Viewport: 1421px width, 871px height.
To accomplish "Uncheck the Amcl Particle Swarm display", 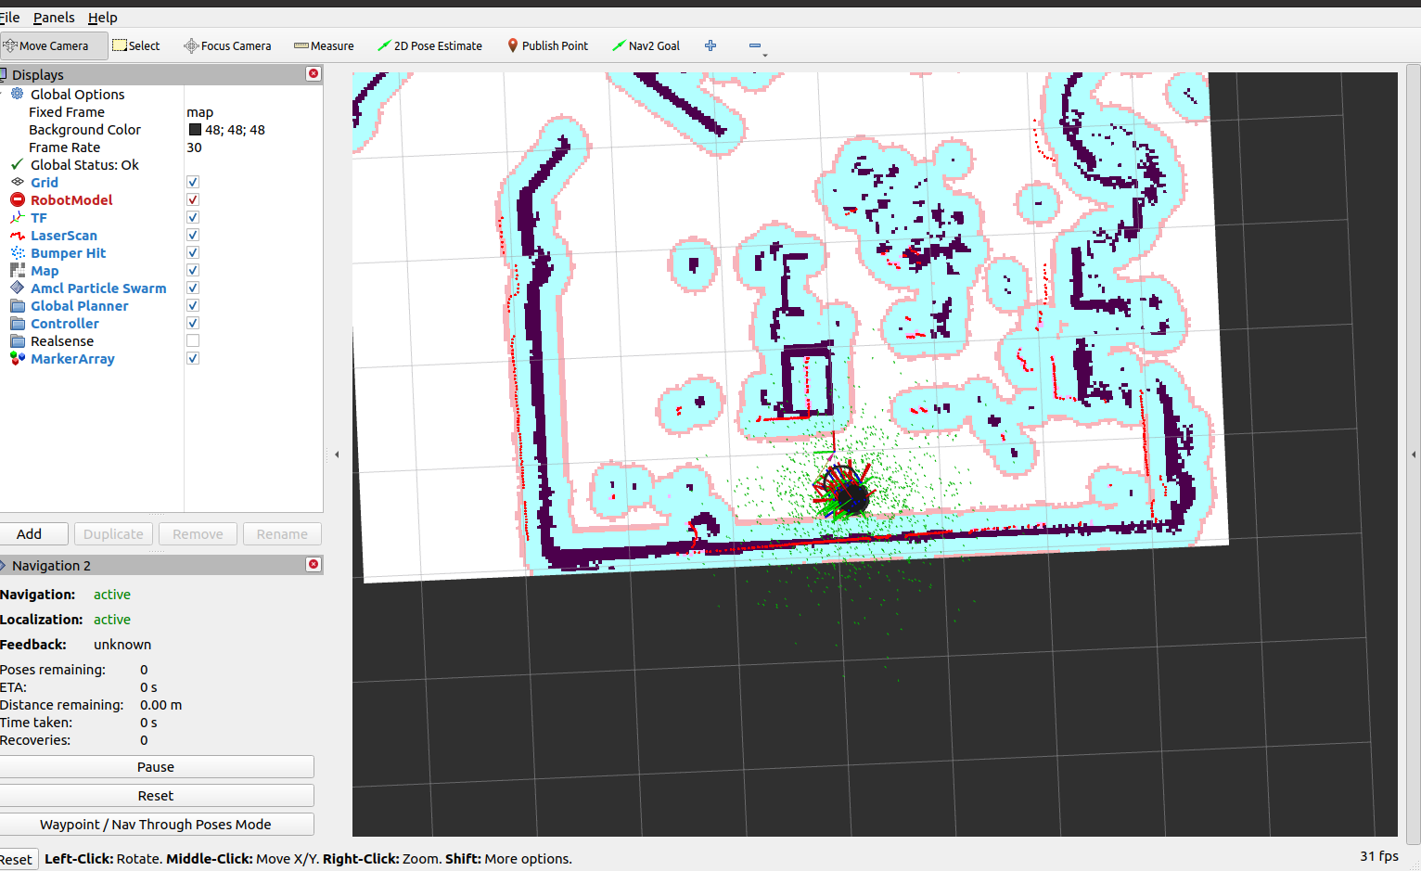I will 192,288.
